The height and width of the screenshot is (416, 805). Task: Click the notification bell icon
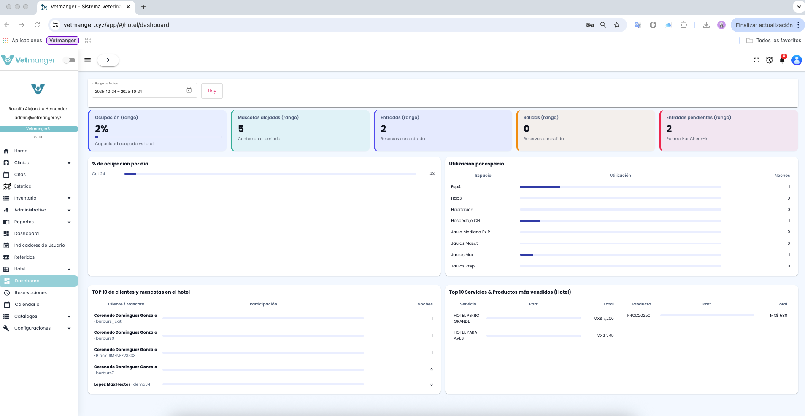(x=782, y=60)
